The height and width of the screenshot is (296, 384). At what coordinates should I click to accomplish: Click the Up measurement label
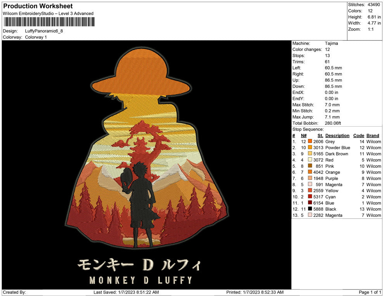pyautogui.click(x=296, y=80)
